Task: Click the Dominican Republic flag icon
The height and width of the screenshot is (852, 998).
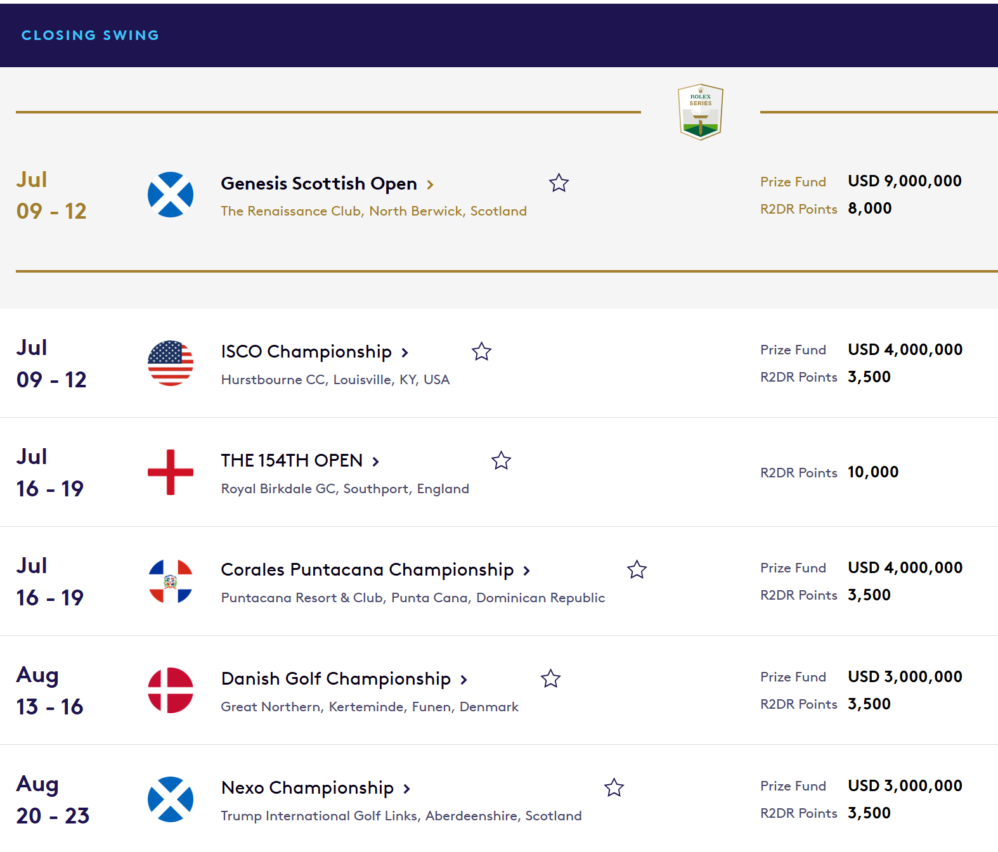Action: coord(171,581)
